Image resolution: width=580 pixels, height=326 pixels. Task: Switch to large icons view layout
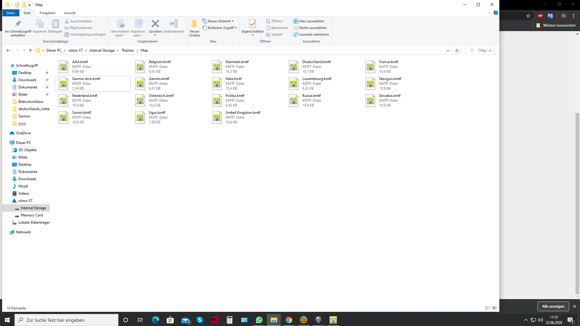point(495,308)
